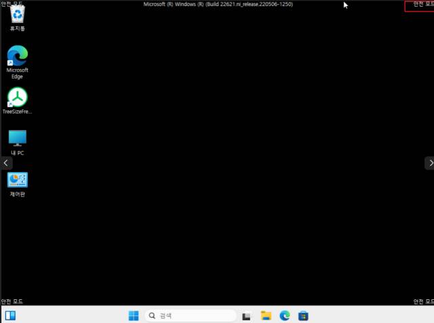434x323 pixels.
Task: Click the magnifying glass in taskbar search
Action: click(x=153, y=316)
